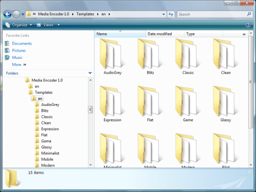This screenshot has height=192, width=256.
Task: Select Glassy in folder tree
Action: tap(47, 147)
